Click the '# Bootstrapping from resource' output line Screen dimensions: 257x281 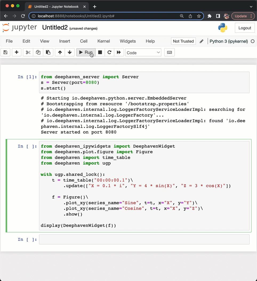click(x=115, y=104)
